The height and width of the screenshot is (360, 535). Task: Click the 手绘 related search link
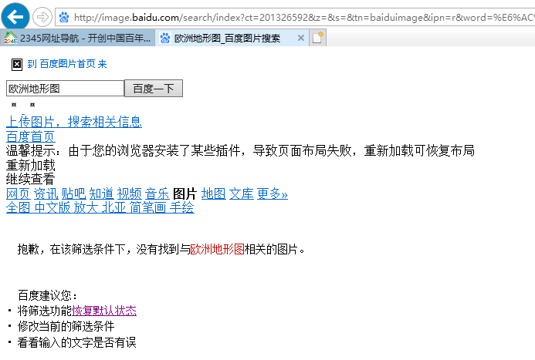(182, 207)
